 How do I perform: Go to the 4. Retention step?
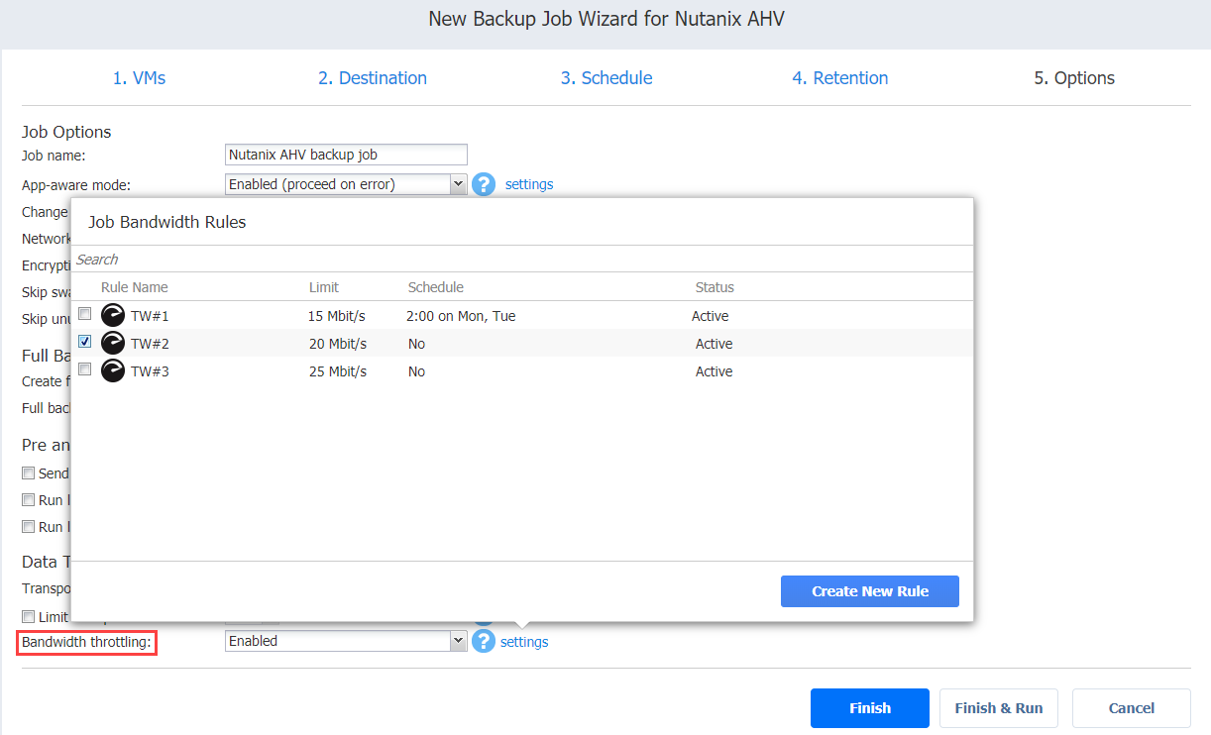click(x=840, y=78)
